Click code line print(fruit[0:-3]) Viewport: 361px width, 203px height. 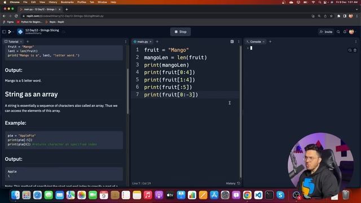point(171,95)
